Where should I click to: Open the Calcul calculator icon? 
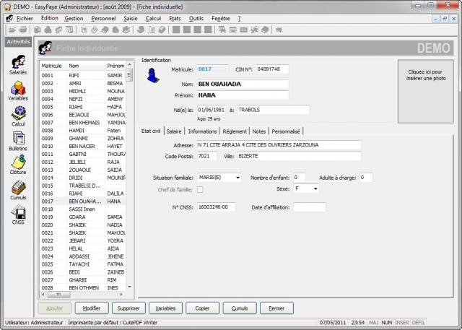point(18,114)
